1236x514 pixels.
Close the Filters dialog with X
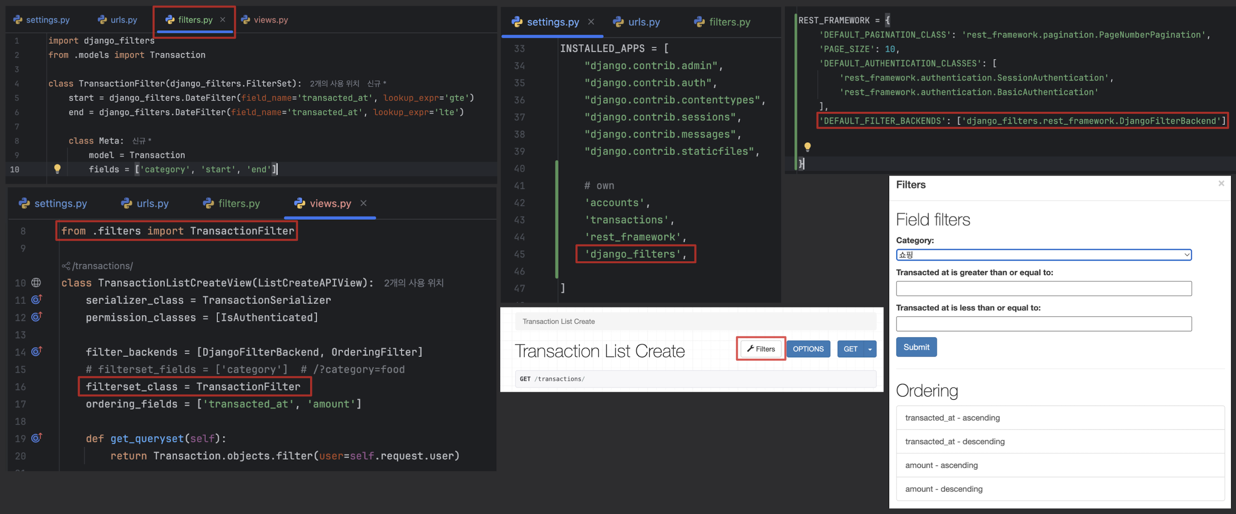[1221, 184]
